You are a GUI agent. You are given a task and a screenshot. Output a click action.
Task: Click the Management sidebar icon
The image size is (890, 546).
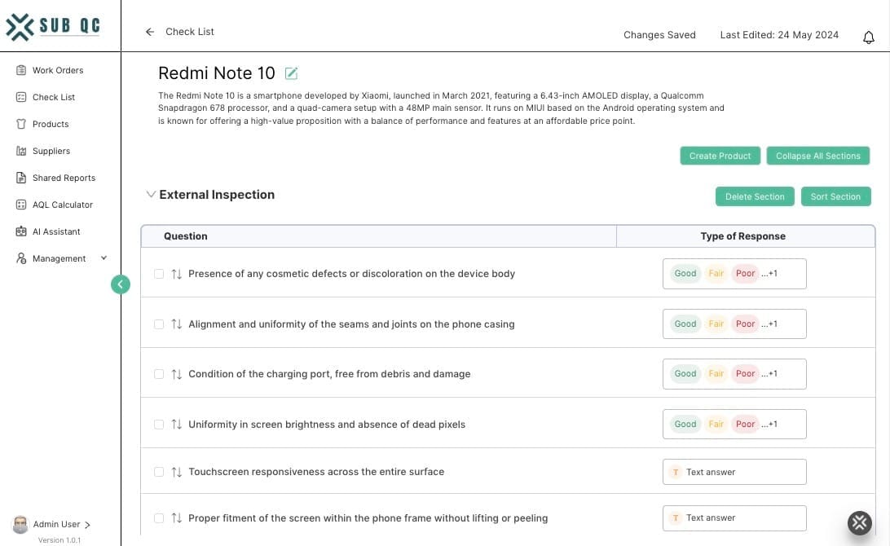pyautogui.click(x=21, y=258)
